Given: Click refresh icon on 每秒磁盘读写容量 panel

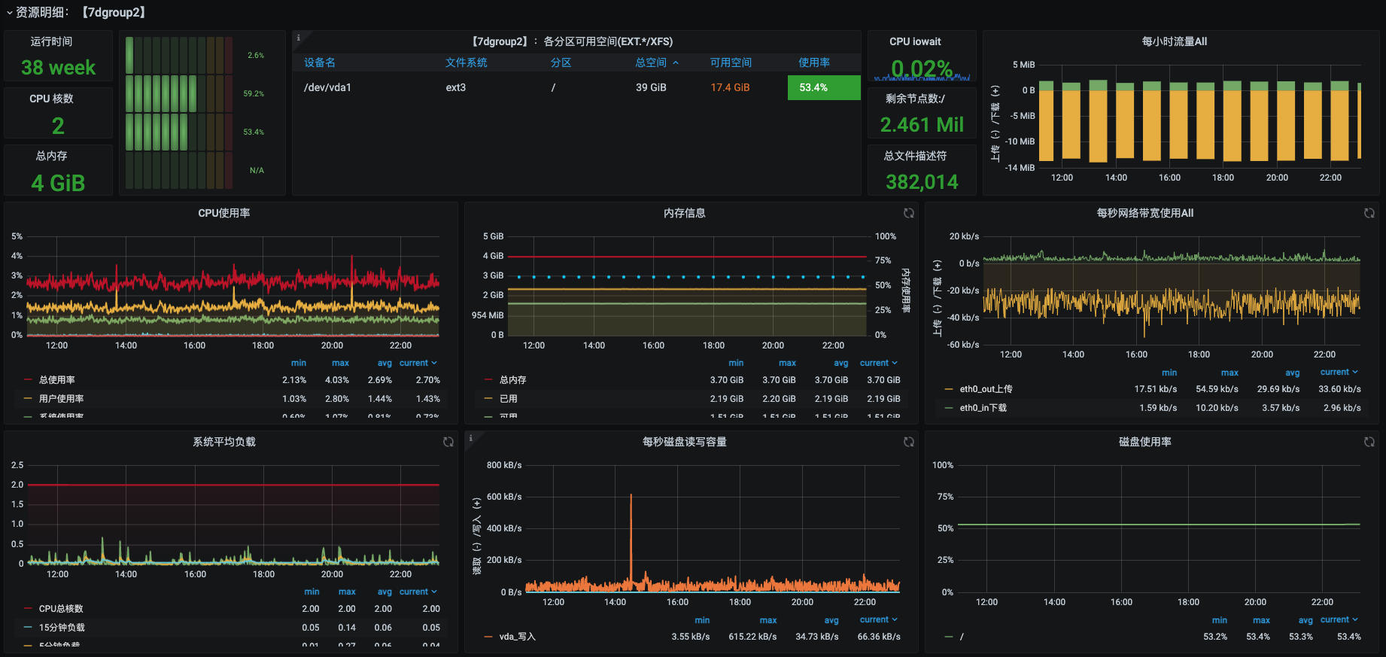Looking at the screenshot, I should [909, 442].
